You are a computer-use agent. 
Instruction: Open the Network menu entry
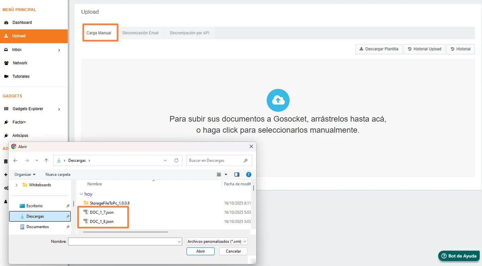tap(20, 63)
